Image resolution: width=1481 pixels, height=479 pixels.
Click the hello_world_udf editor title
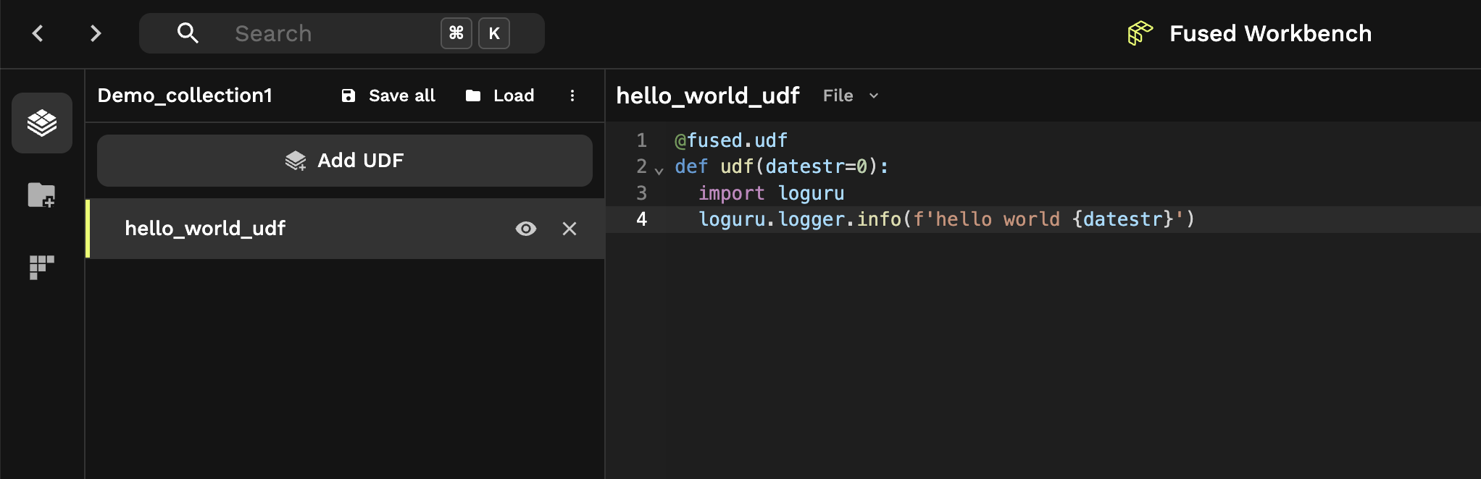[x=708, y=96]
